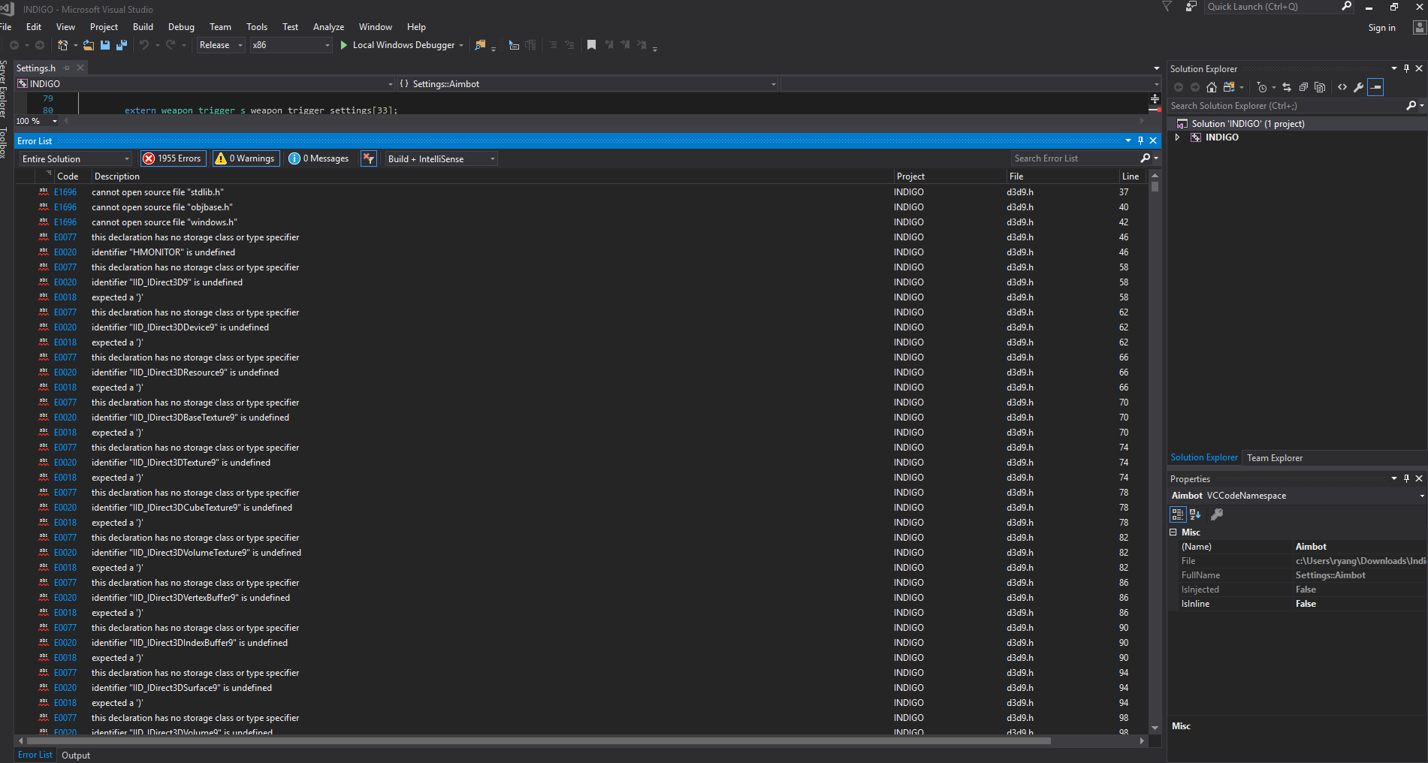Open the 100 % zoom dropdown
Viewport: 1428px width, 763px height.
(37, 121)
